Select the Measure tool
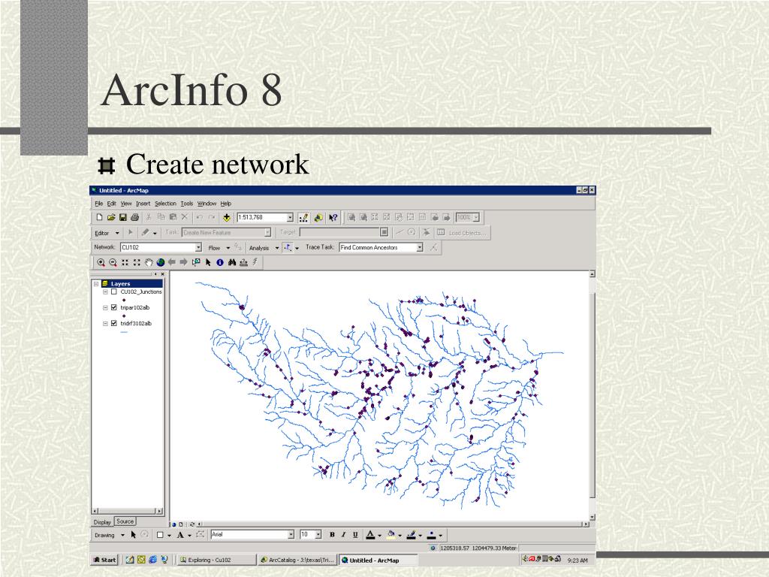This screenshot has height=577, width=769. (x=244, y=262)
